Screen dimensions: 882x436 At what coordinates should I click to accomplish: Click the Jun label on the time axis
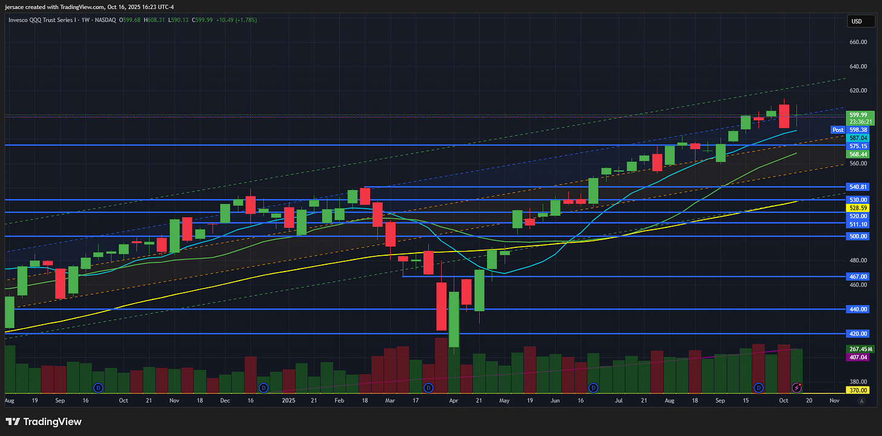tap(555, 400)
